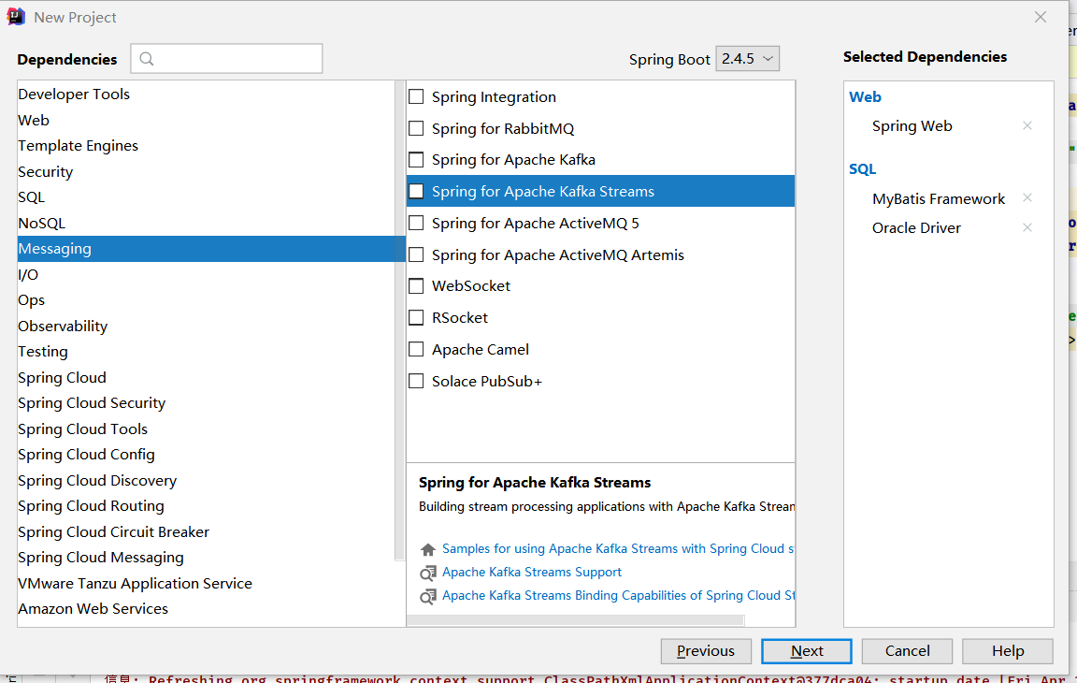The image size is (1077, 683).
Task: Click Oracle Driver in Selected Dependencies
Action: pyautogui.click(x=916, y=228)
